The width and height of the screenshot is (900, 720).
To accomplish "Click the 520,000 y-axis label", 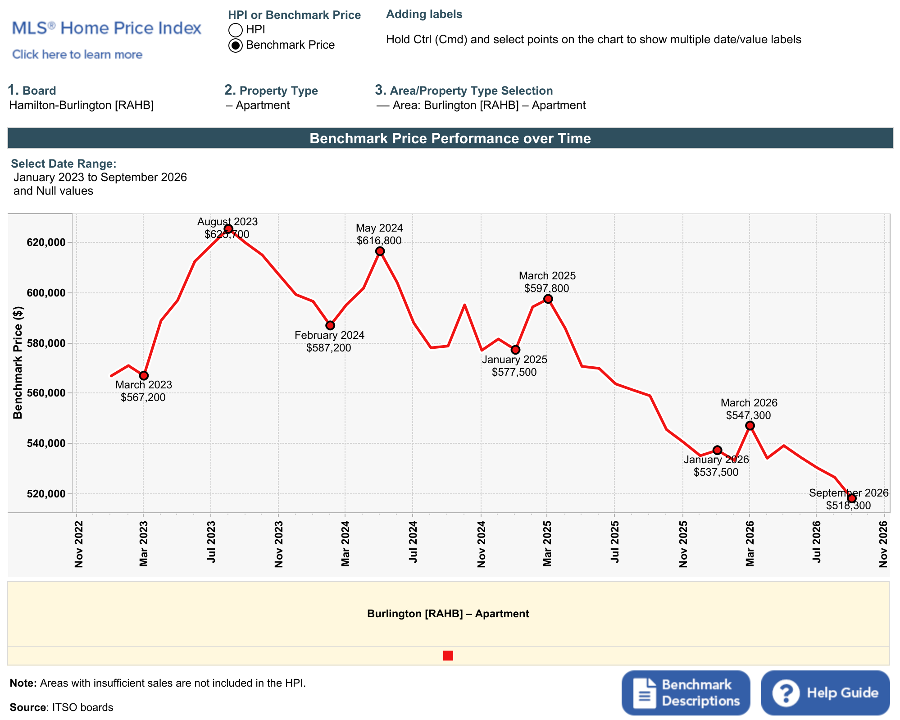I will [46, 494].
